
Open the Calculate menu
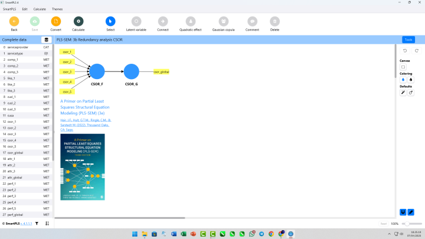(x=40, y=9)
